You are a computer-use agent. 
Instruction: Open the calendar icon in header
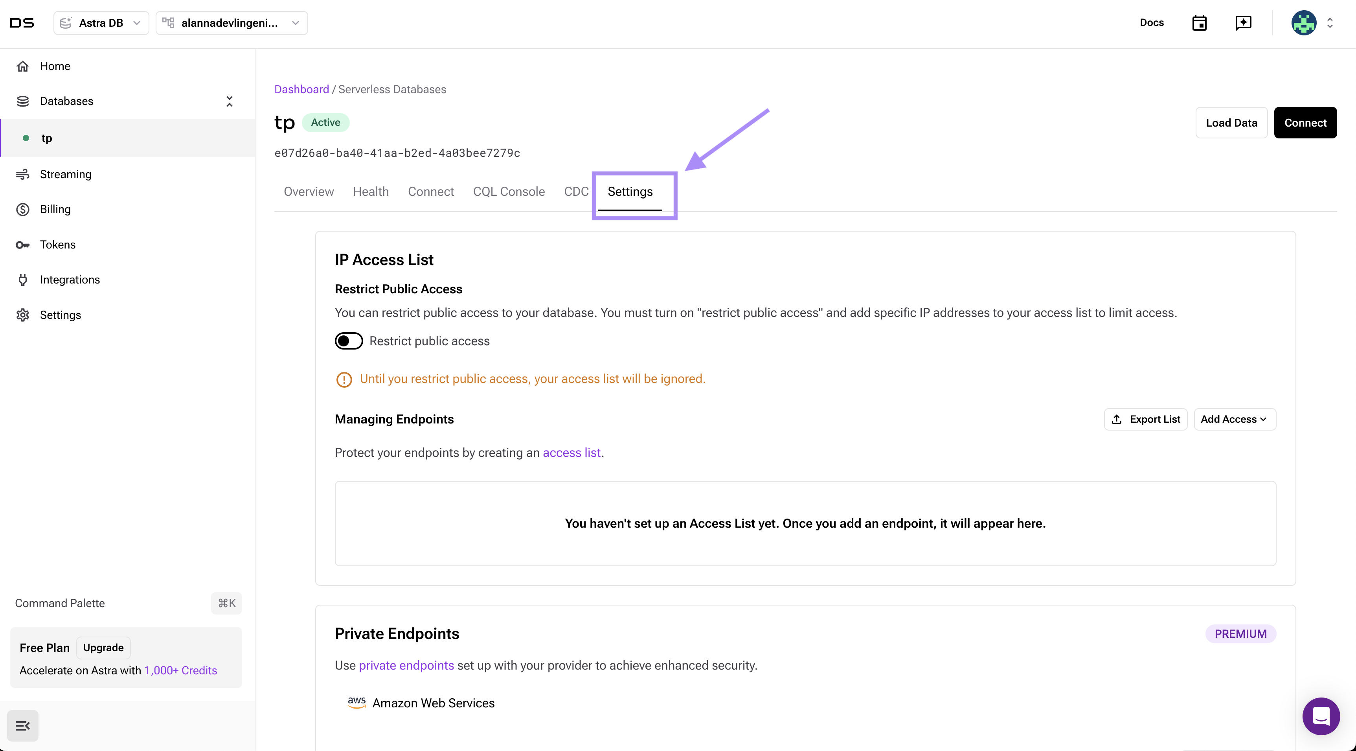pyautogui.click(x=1199, y=23)
